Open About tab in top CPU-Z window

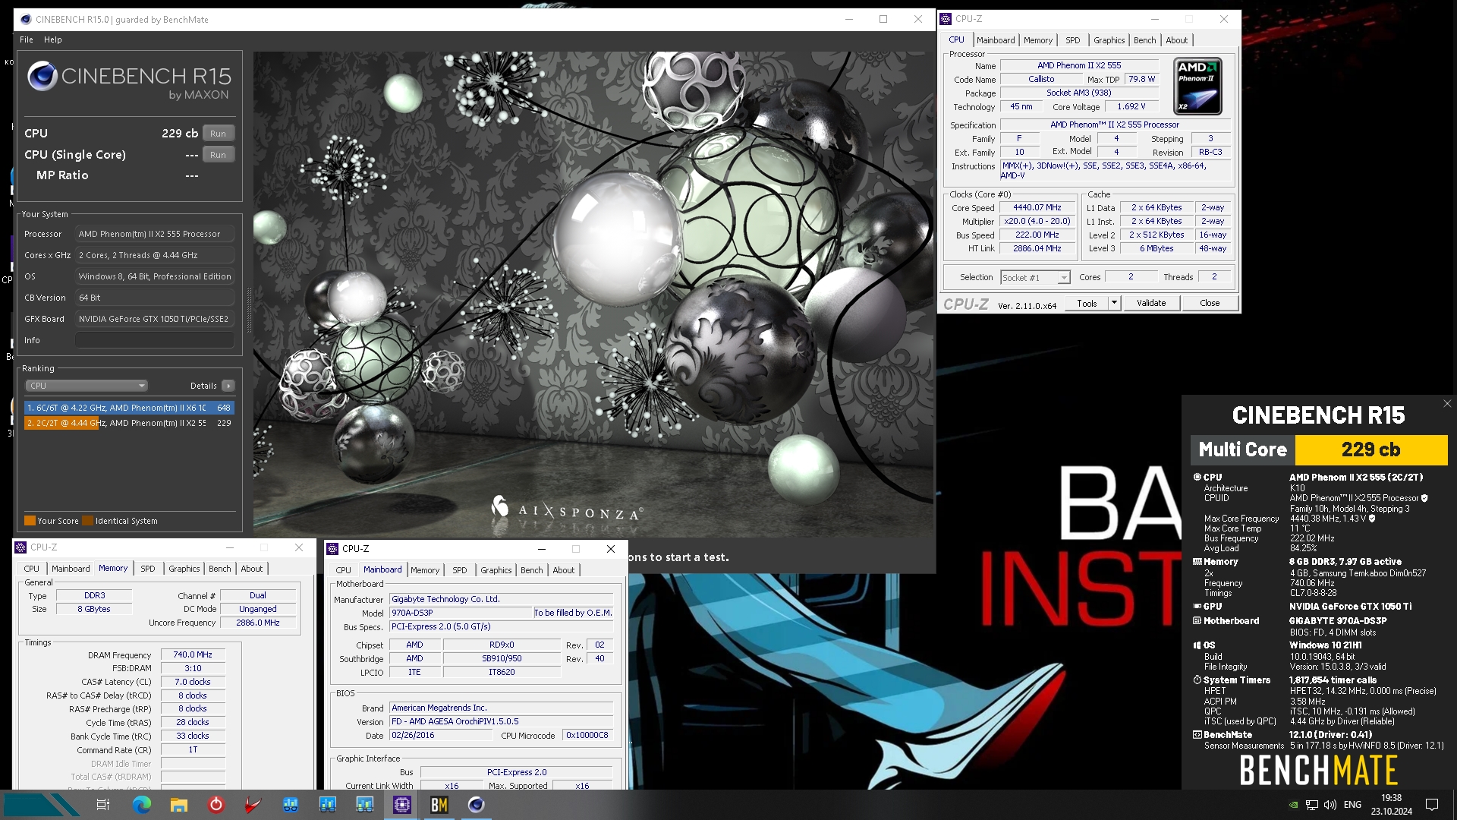tap(1176, 40)
